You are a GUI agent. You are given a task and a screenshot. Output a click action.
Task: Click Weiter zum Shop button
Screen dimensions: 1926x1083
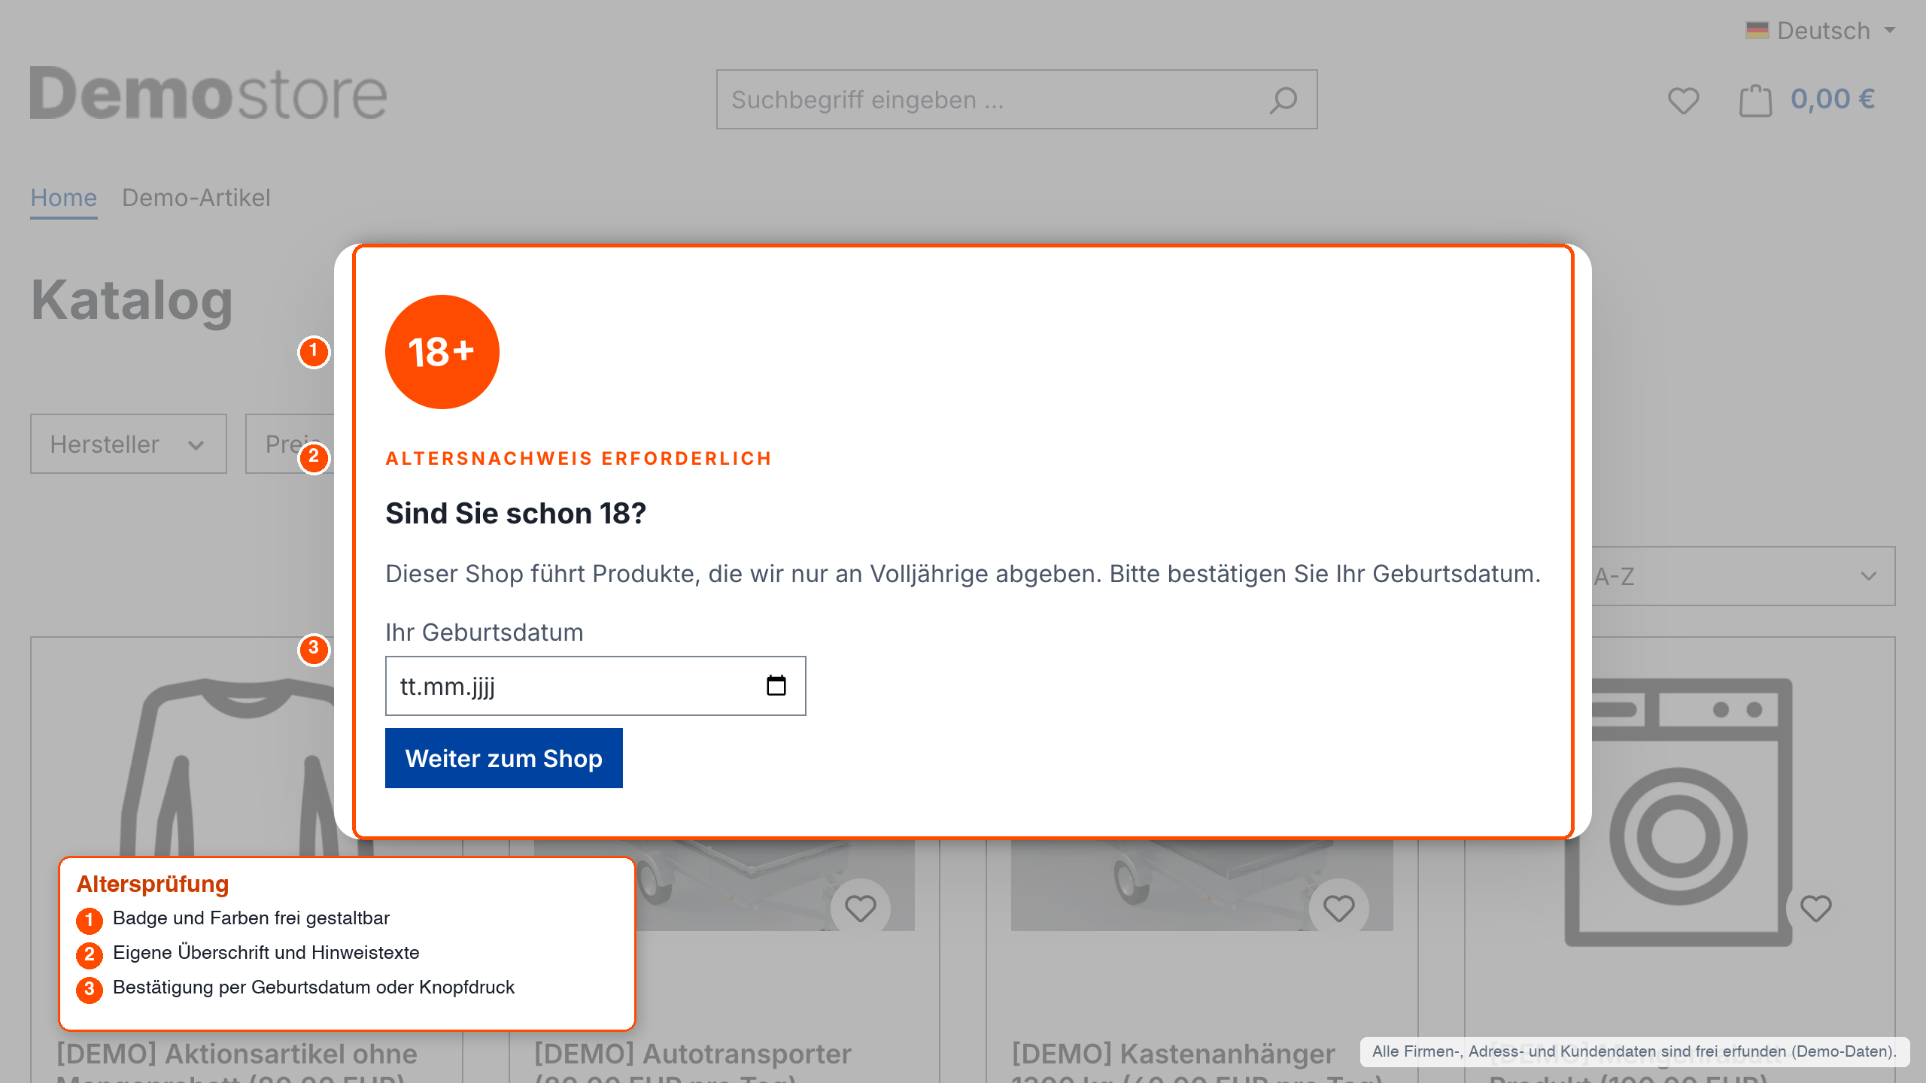point(504,758)
